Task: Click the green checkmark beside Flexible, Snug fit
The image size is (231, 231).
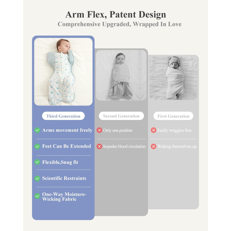Action: point(37,162)
